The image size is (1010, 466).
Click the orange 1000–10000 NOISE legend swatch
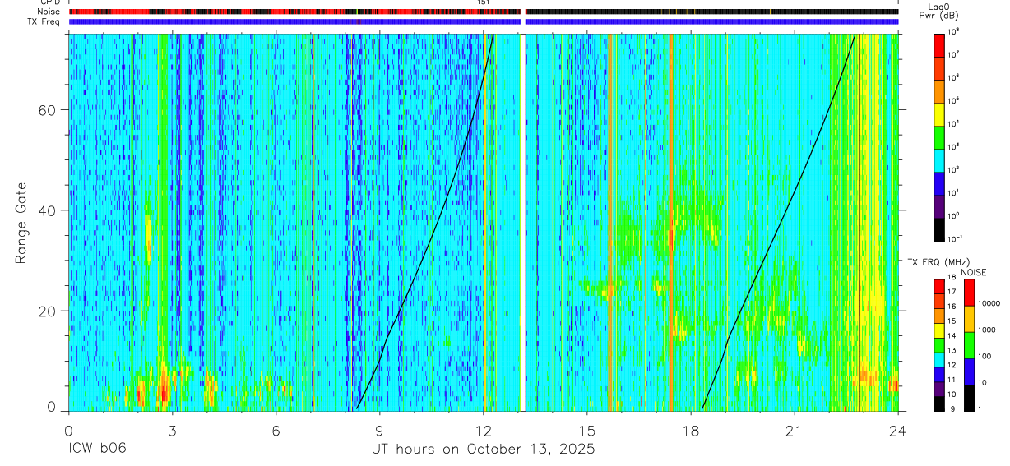[x=968, y=319]
